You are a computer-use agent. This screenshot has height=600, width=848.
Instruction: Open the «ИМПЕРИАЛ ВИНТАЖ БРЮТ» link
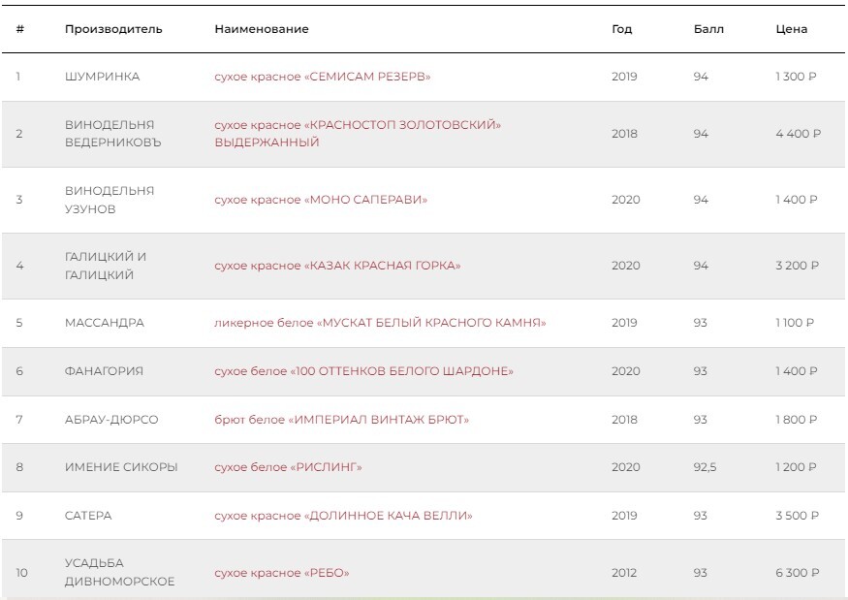(342, 420)
